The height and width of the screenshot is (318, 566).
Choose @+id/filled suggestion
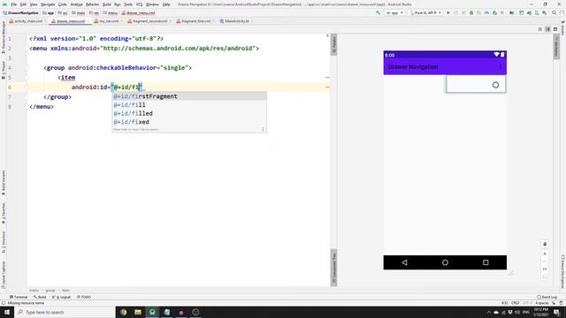coord(189,114)
